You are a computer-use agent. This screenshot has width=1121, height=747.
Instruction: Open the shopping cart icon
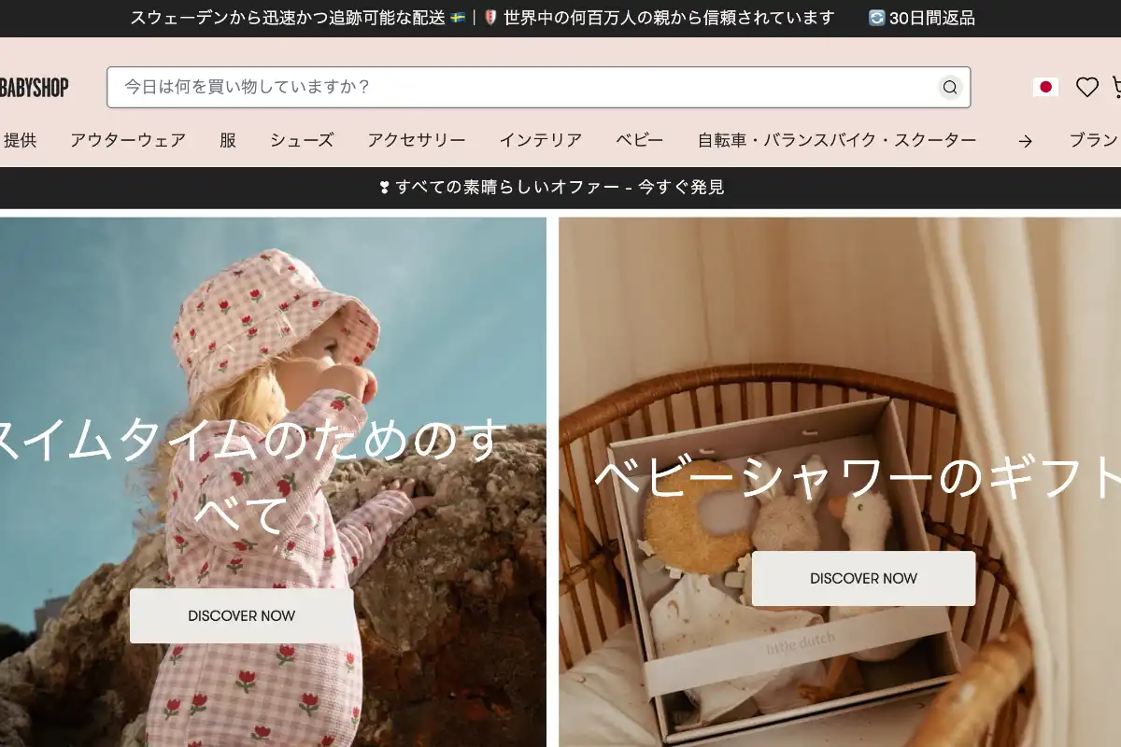[1117, 88]
